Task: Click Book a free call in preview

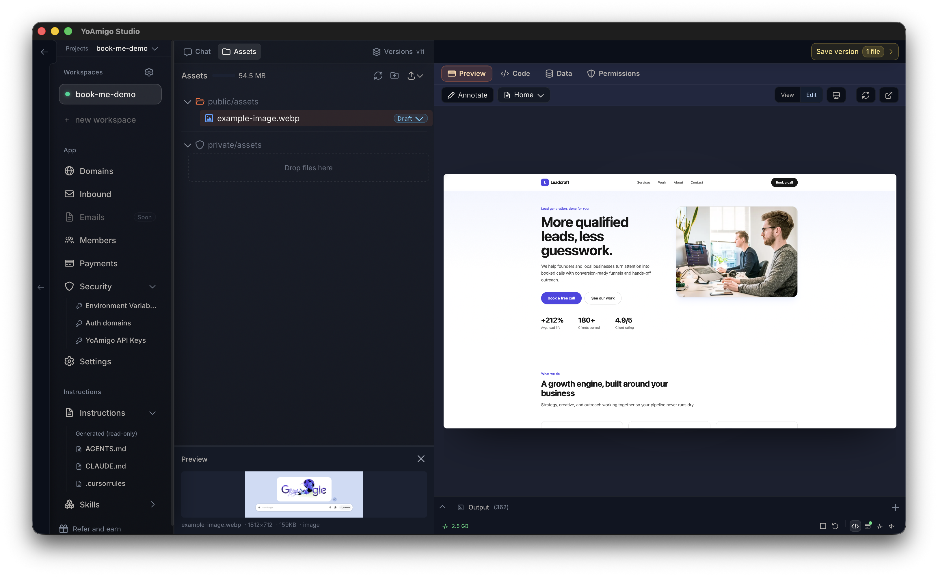Action: 561,298
